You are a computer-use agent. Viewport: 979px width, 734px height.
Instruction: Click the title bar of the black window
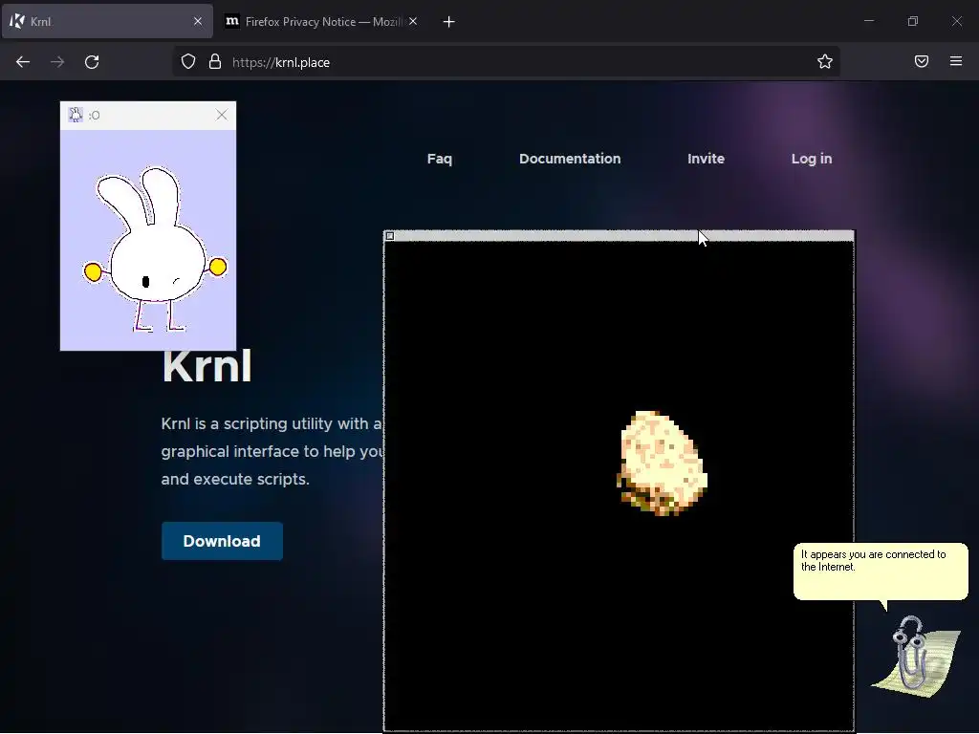(619, 236)
